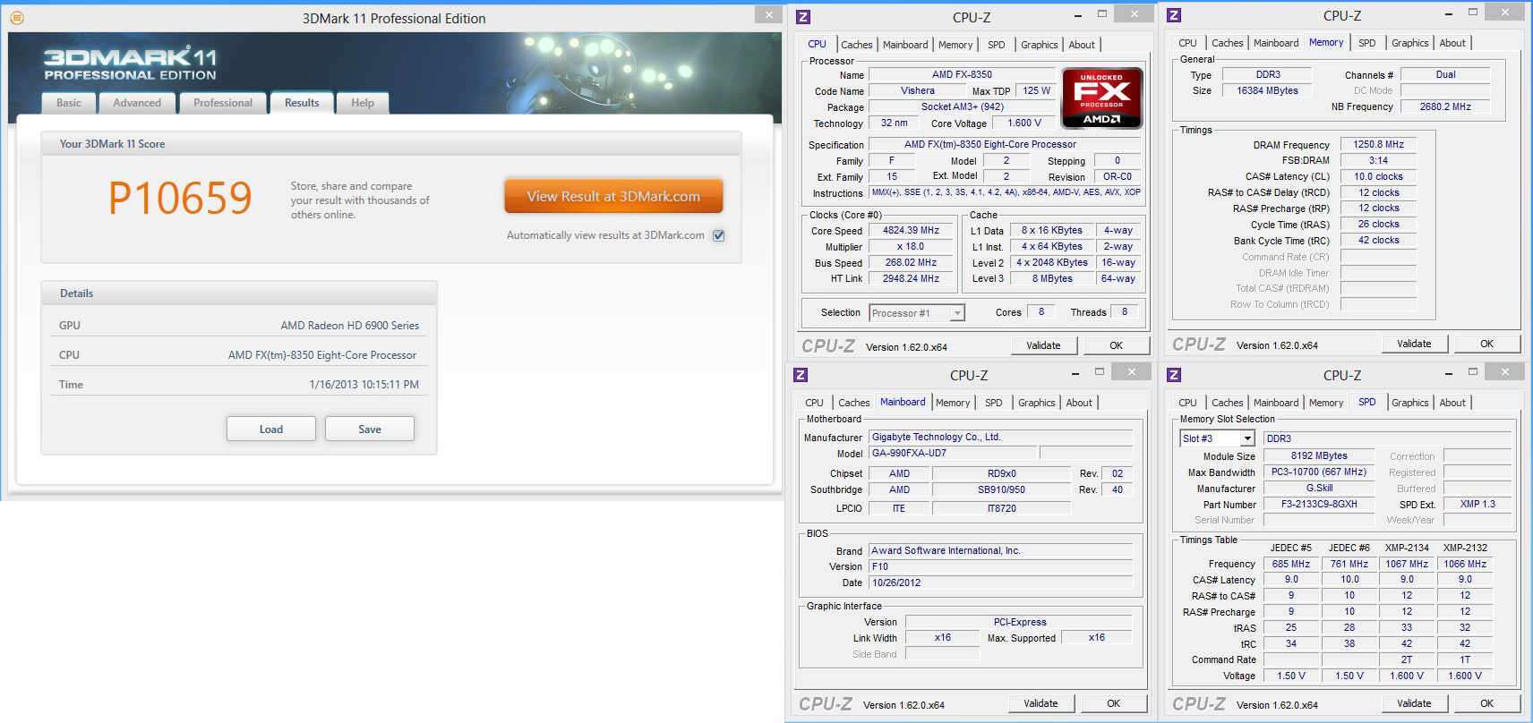Click the Z icon of the CPU-Z window showing the CPU tab
The image size is (1533, 723).
click(803, 17)
